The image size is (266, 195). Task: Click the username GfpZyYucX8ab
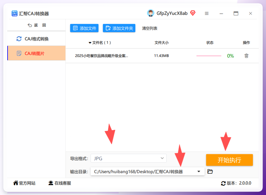[172, 13]
